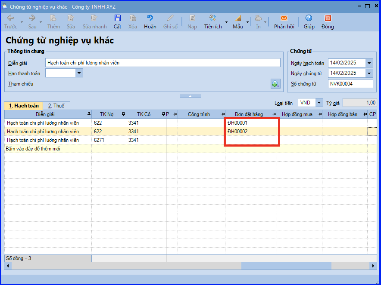Open Hạn thanh toán date dropdown

click(x=79, y=73)
